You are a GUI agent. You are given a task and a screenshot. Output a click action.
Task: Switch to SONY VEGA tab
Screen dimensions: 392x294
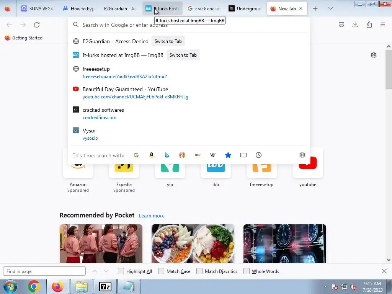click(37, 9)
